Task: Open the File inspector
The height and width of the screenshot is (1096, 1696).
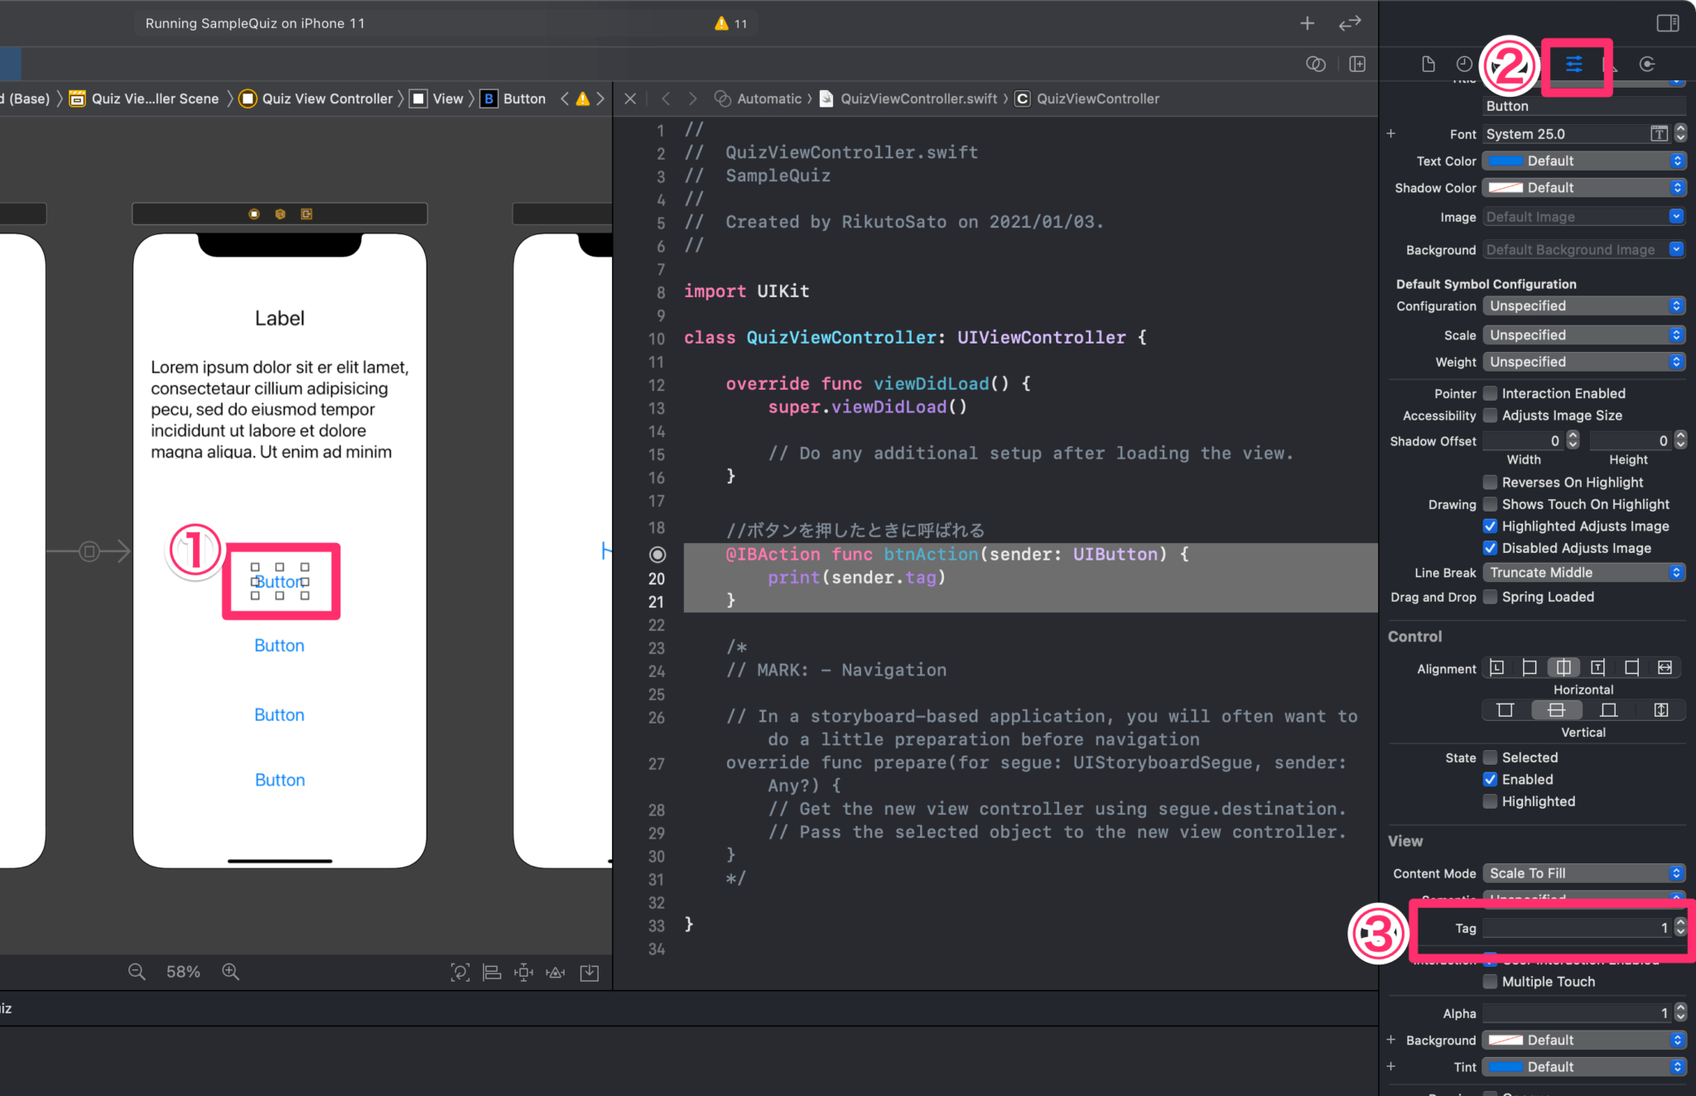Action: pos(1428,65)
